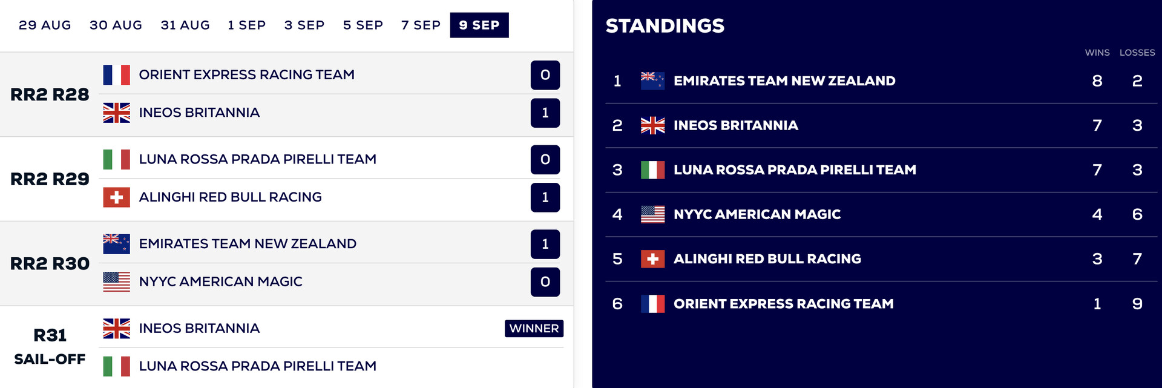Viewport: 1162px width, 388px height.
Task: Open Luna Rossa Prada Pirelli Team in the standings
Action: 795,170
